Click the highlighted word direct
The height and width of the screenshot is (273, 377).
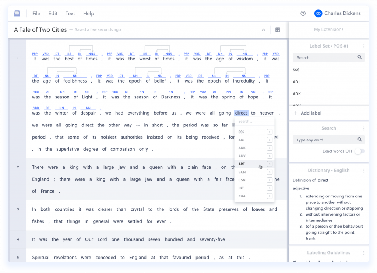pyautogui.click(x=241, y=113)
